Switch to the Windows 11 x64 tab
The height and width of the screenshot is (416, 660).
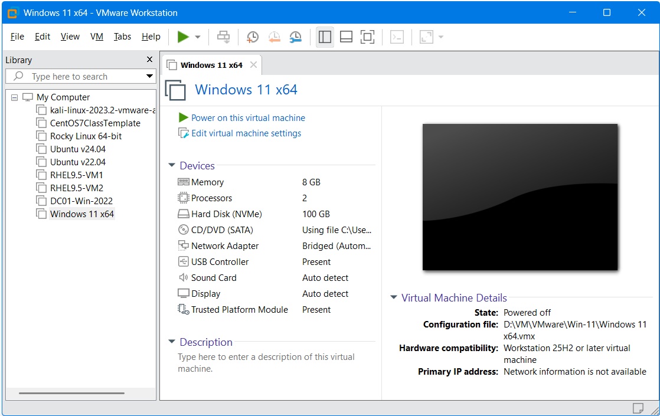click(x=211, y=65)
